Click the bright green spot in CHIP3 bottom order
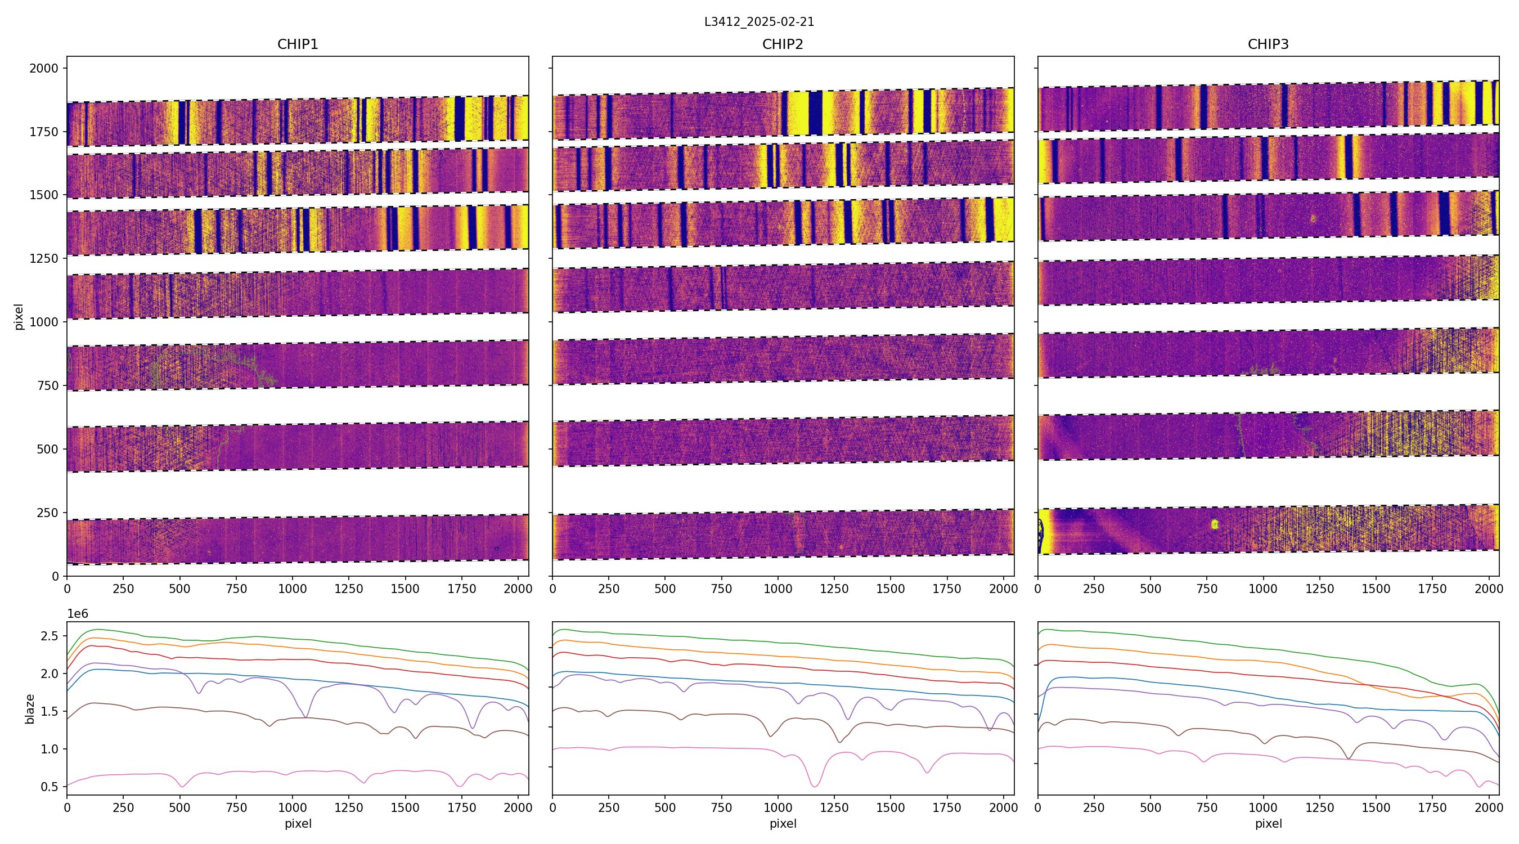 (1214, 524)
